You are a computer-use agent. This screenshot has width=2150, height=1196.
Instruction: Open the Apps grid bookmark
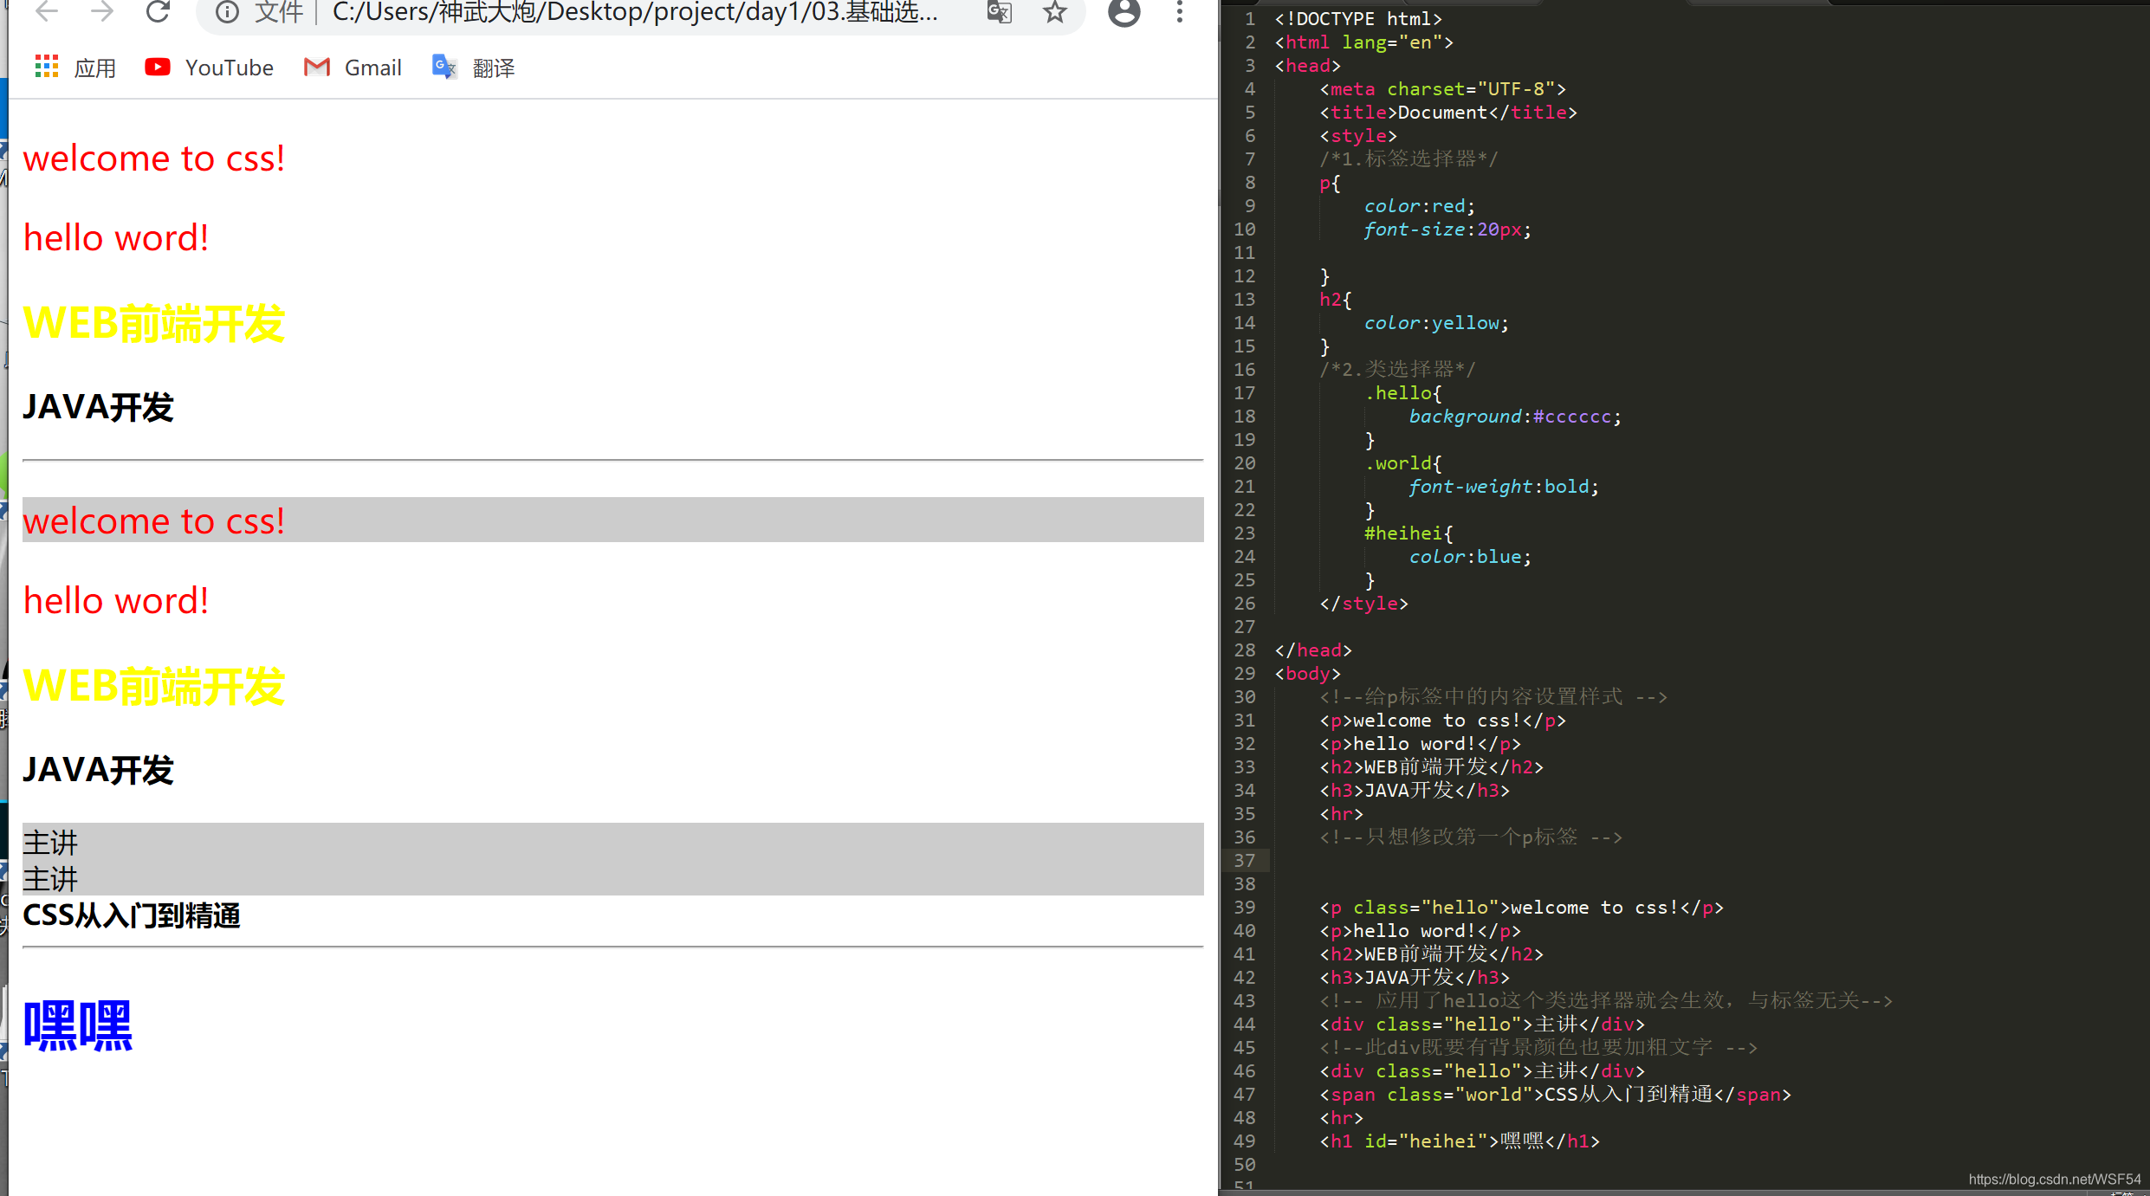[x=75, y=68]
